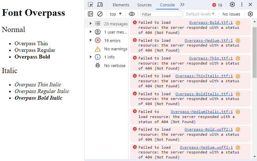Viewport: 257px width, 161px height.
Task: Show more DevTools tabs with the chevron
Action: pos(182,5)
